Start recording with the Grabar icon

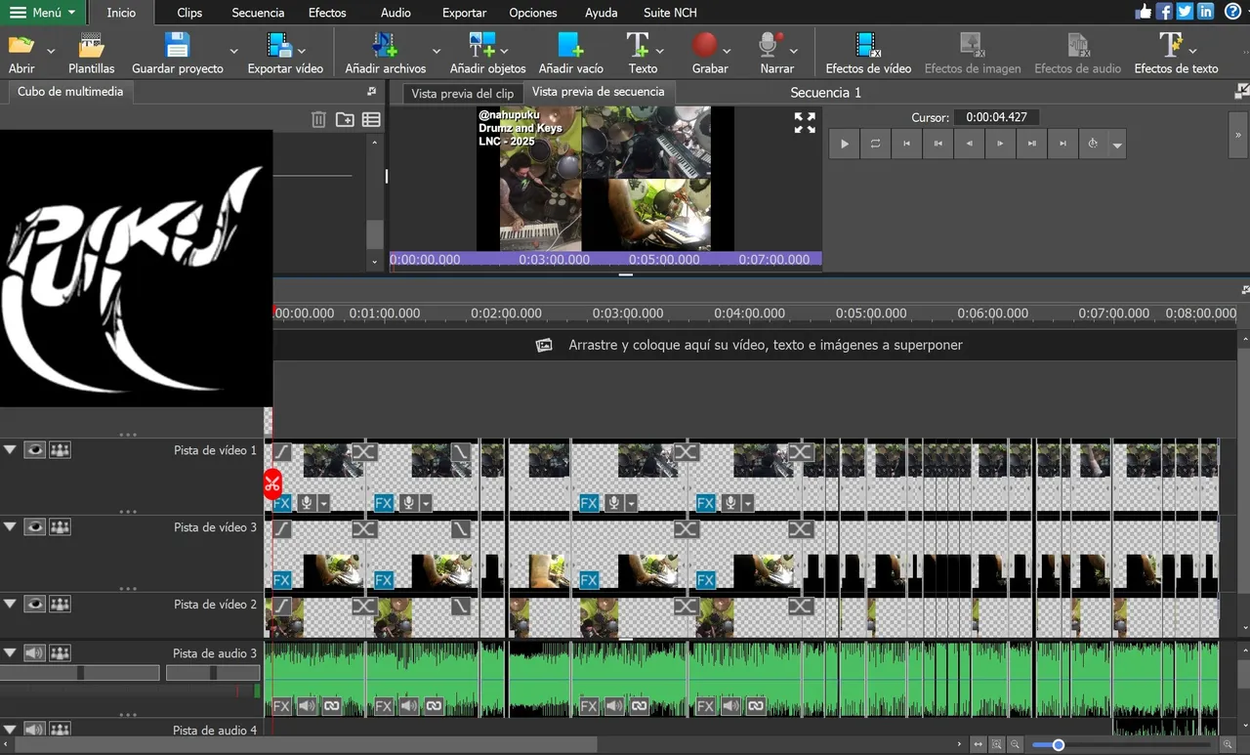704,45
